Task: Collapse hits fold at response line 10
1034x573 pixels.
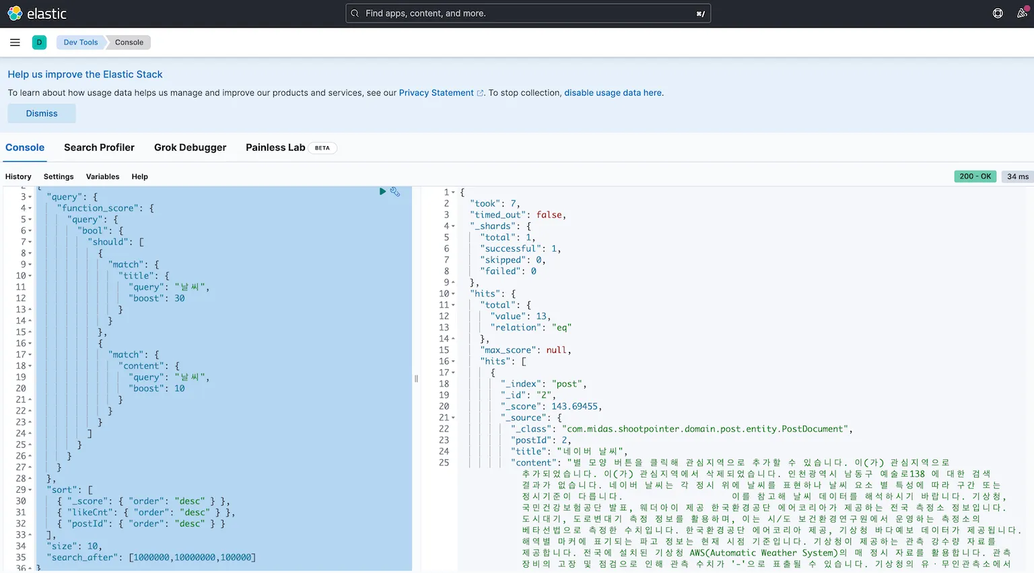Action: click(454, 294)
